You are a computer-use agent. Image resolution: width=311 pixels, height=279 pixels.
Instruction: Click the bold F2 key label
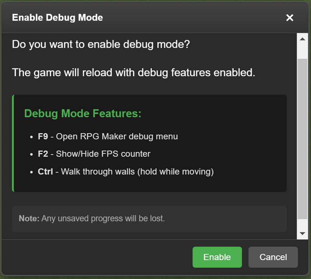(43, 154)
